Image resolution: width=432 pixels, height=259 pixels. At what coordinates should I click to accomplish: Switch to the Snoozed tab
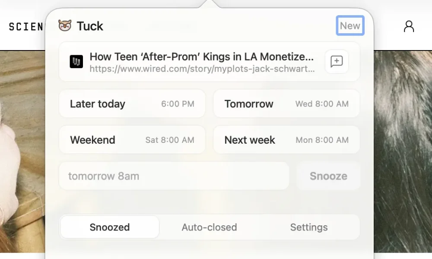(x=110, y=227)
